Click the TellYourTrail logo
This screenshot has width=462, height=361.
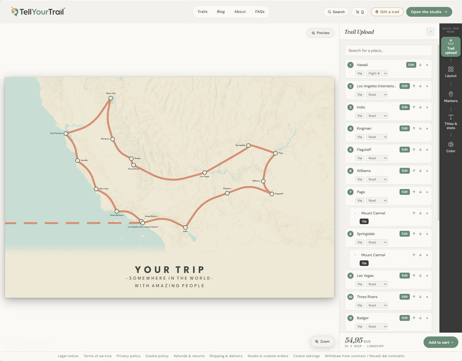(38, 12)
